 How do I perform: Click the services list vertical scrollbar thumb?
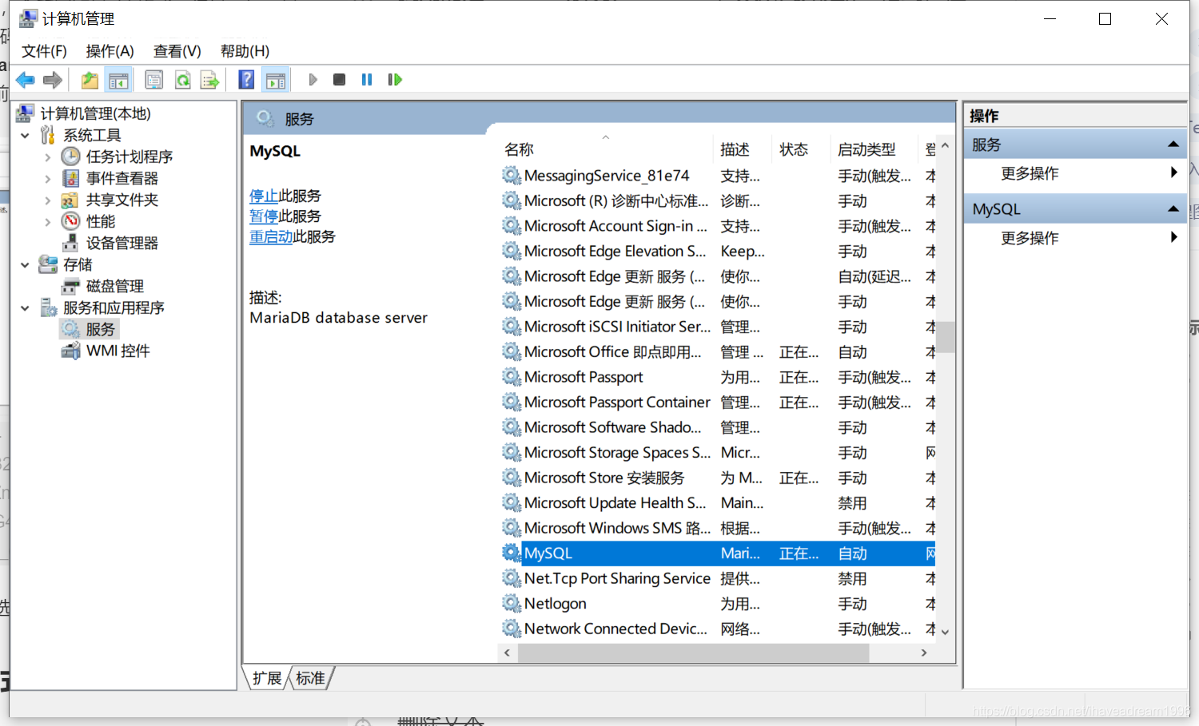[946, 337]
